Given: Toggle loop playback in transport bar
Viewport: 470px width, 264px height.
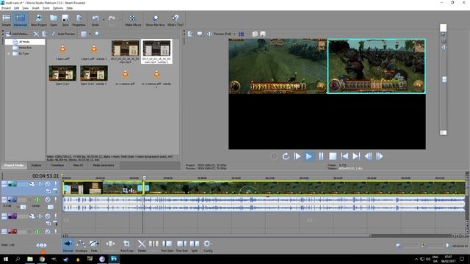Looking at the screenshot, I should coord(286,156).
